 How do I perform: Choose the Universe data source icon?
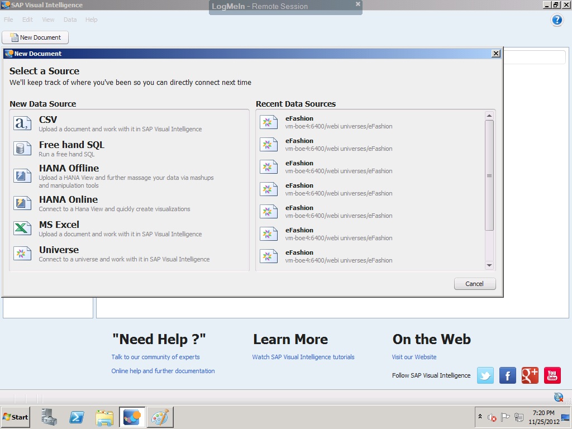pos(22,253)
